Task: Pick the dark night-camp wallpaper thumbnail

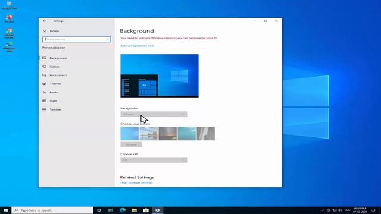Action: [x=168, y=134]
